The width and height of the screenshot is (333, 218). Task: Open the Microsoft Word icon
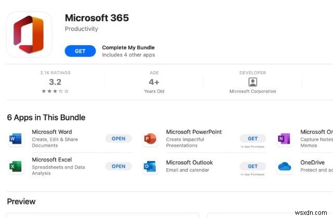(16, 139)
